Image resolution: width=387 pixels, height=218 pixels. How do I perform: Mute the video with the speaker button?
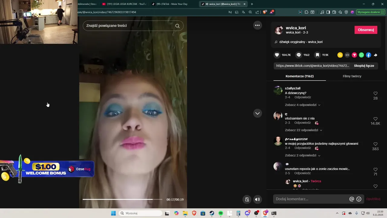257,199
